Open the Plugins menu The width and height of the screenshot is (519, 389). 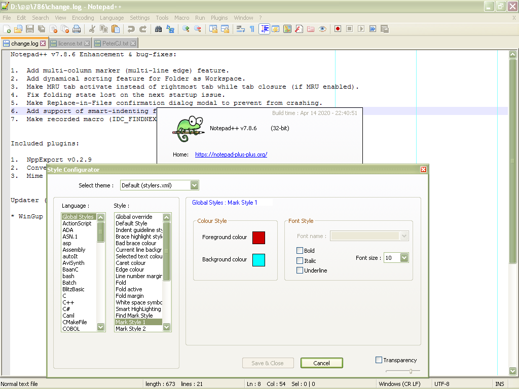219,18
